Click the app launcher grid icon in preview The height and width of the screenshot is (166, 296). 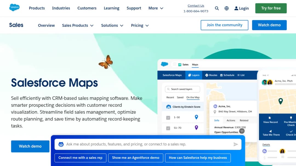174,64
